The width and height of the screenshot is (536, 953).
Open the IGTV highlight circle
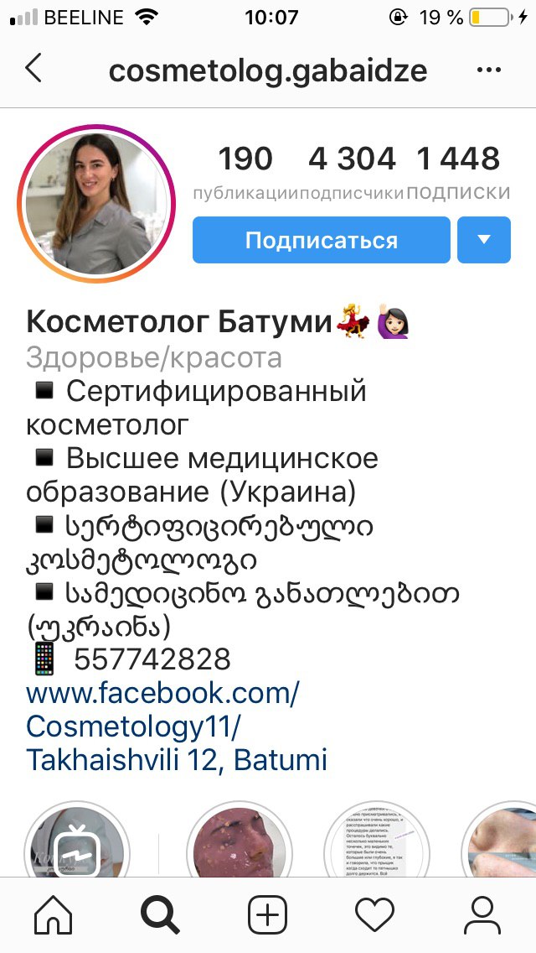[x=76, y=841]
